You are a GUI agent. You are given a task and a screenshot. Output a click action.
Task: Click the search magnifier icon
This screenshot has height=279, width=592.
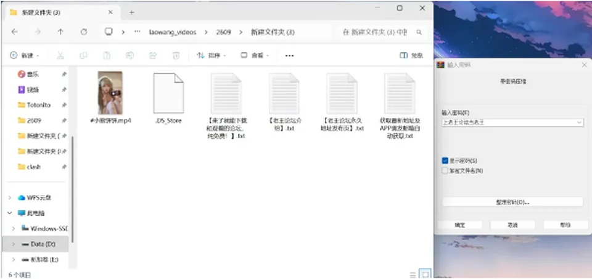[x=419, y=32]
